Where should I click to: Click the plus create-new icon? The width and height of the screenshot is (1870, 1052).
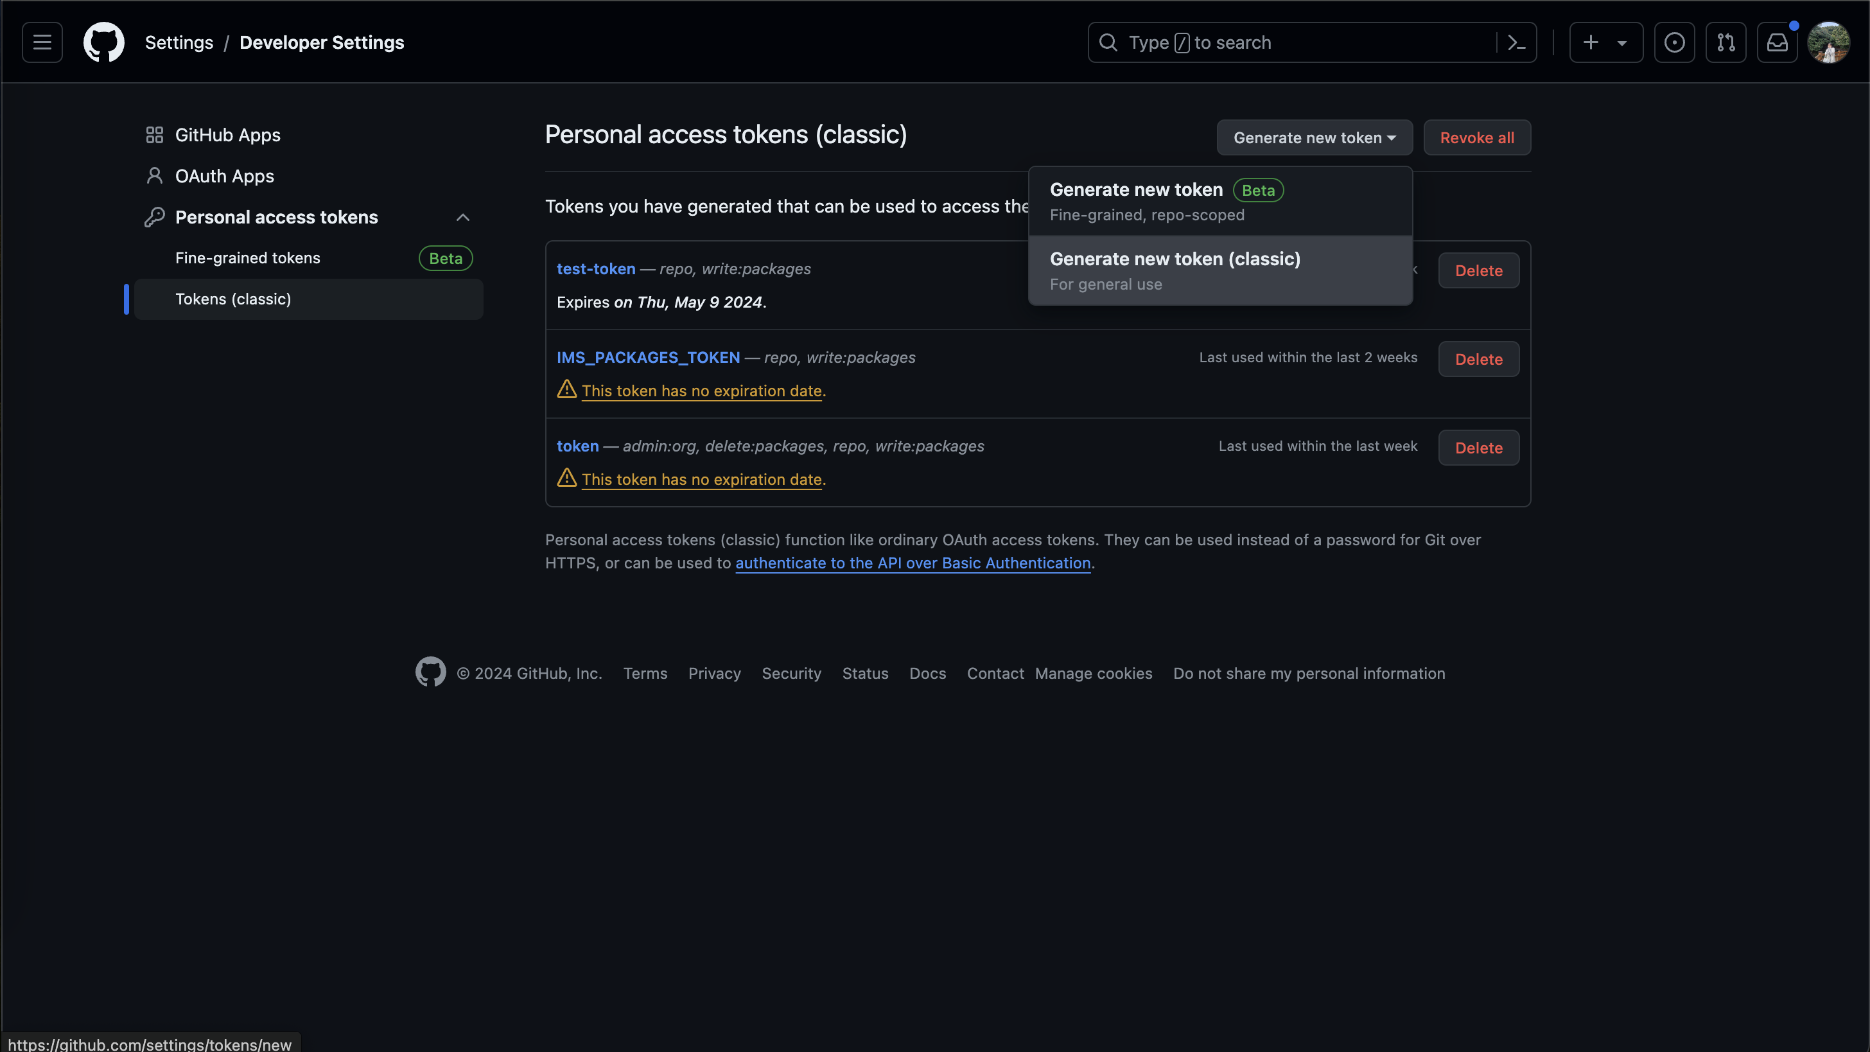1591,42
